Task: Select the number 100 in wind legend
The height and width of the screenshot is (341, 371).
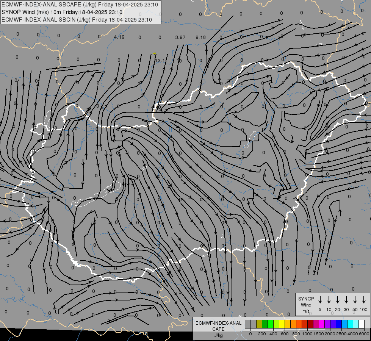Action: (364, 310)
